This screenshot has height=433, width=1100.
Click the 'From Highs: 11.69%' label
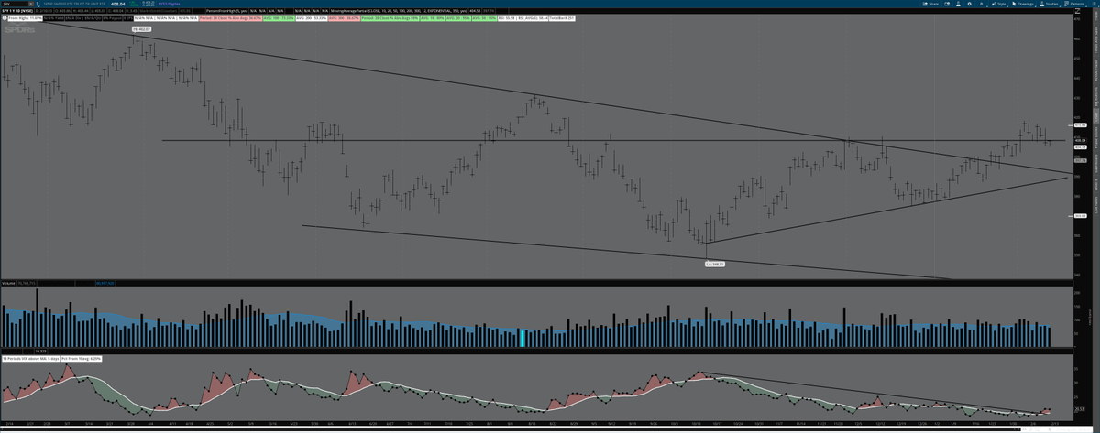point(25,18)
